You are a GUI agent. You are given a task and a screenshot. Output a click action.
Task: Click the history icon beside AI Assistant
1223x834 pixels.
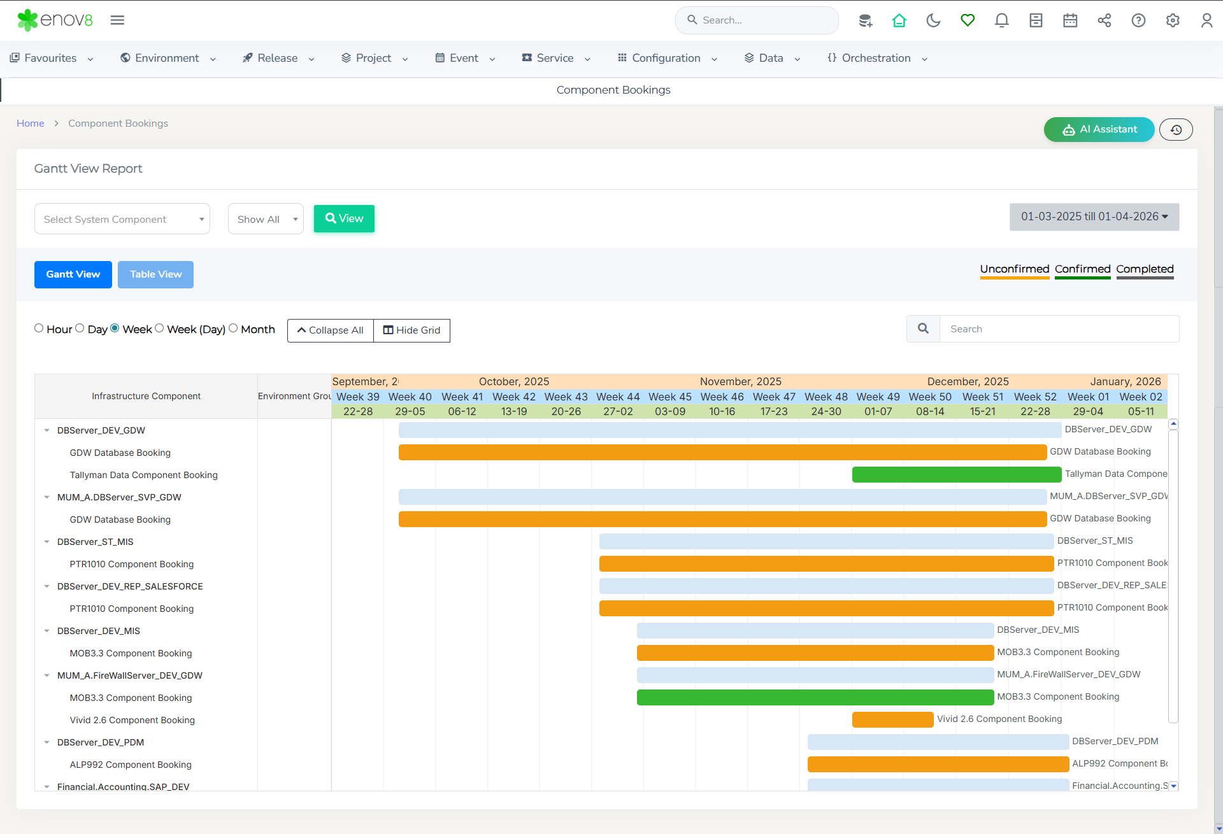tap(1176, 129)
